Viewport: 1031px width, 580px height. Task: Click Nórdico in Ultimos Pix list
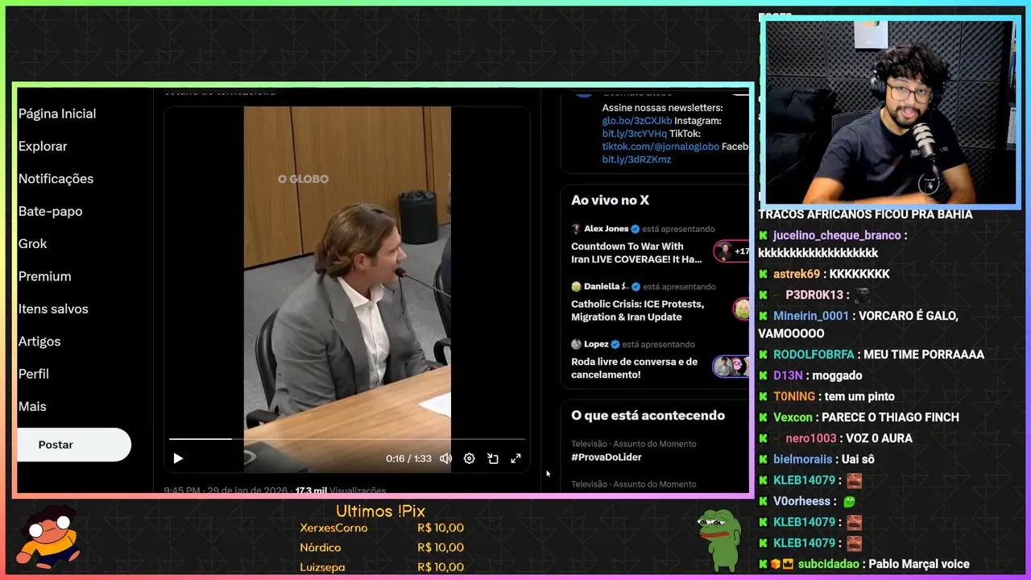(x=321, y=548)
